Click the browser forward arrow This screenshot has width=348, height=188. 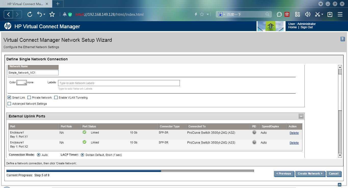tap(17, 14)
